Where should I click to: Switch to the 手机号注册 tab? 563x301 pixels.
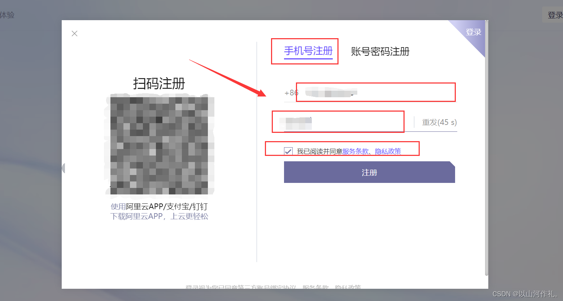coord(308,51)
